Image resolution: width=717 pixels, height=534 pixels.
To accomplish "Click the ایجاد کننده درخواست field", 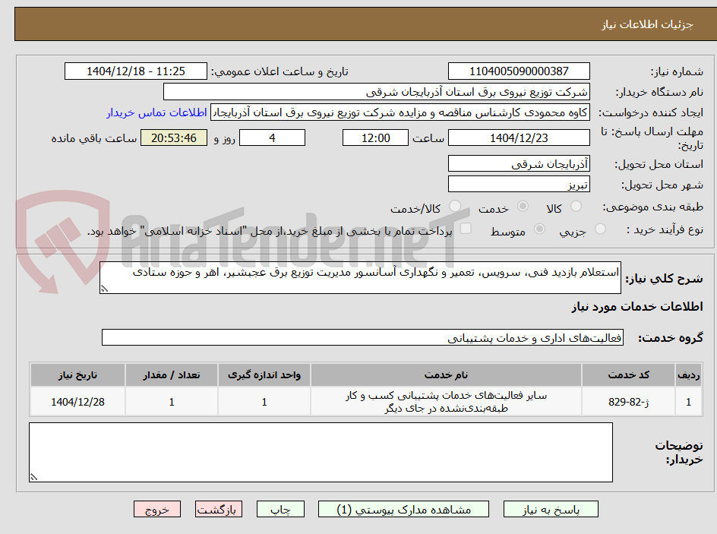I will click(400, 112).
